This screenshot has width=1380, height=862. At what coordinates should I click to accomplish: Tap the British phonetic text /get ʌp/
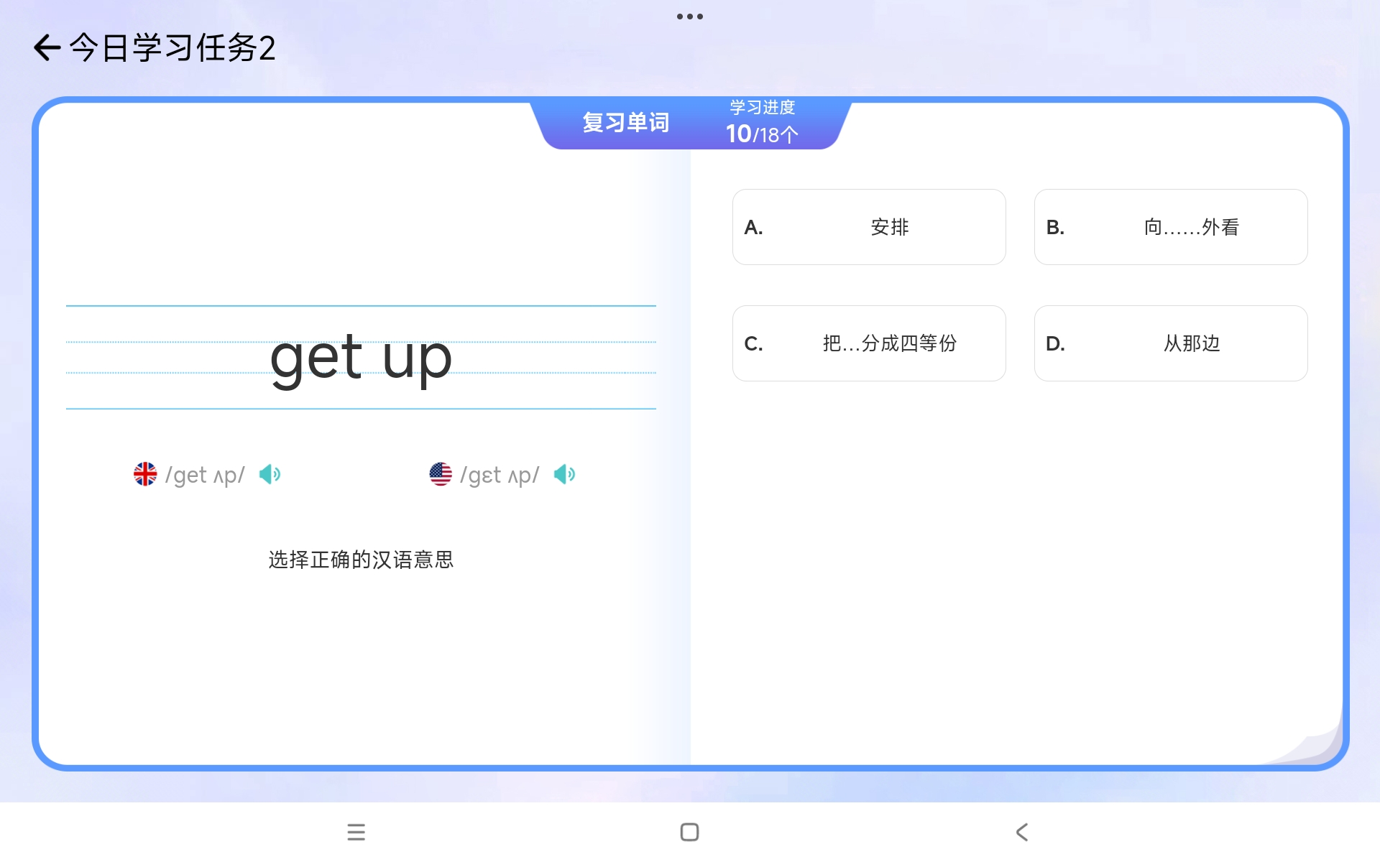coord(205,475)
